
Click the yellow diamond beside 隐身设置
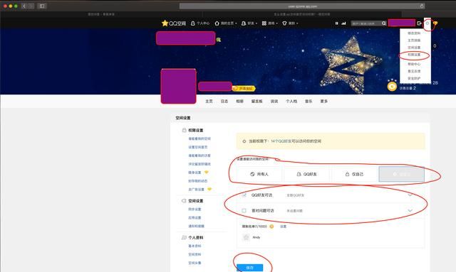pos(206,173)
